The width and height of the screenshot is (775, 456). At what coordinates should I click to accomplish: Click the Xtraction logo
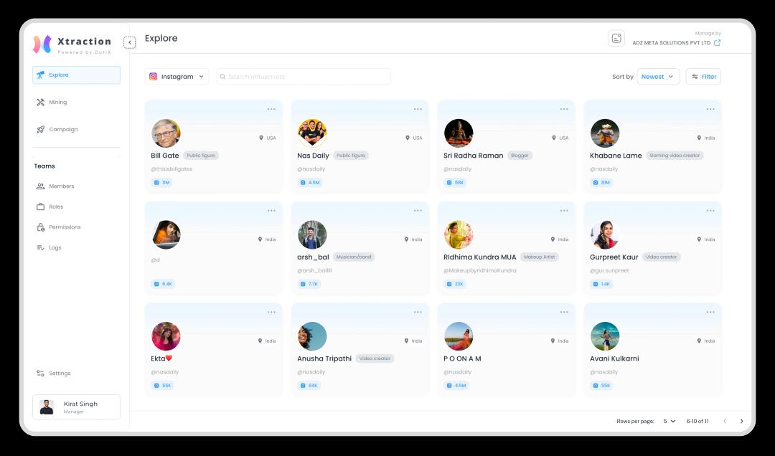pos(72,44)
